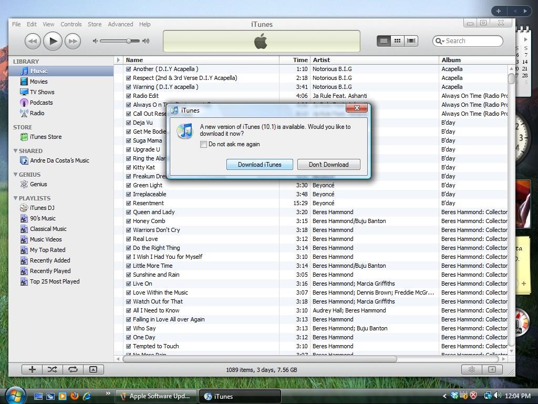Viewport: 538px width, 404px height.
Task: Show hidden taskbar quick launch icons
Action: [x=108, y=393]
